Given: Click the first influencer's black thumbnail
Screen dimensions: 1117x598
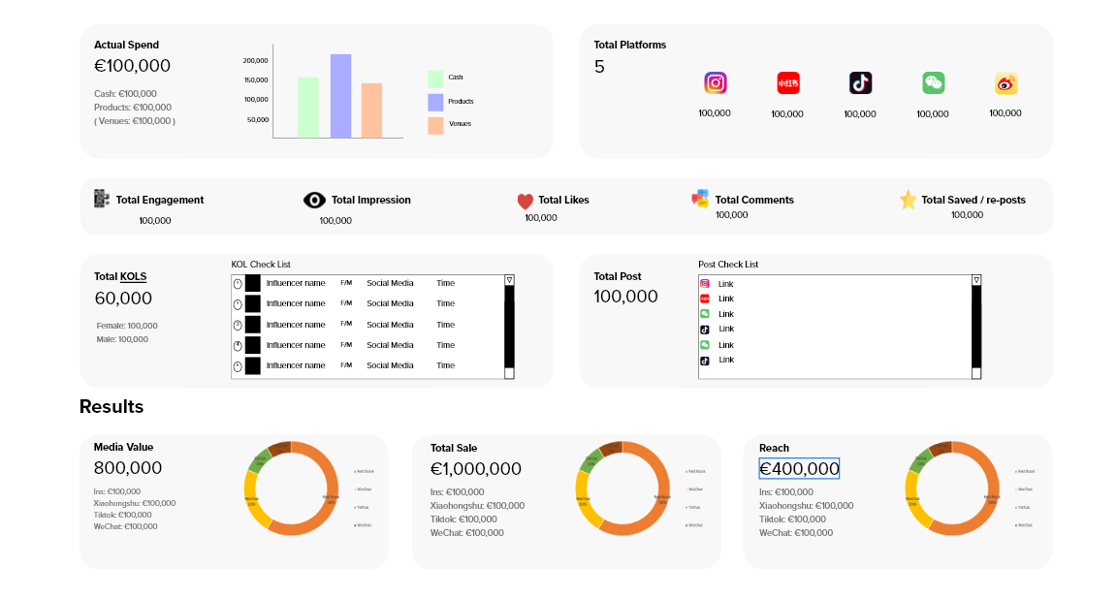Looking at the screenshot, I should (x=253, y=283).
